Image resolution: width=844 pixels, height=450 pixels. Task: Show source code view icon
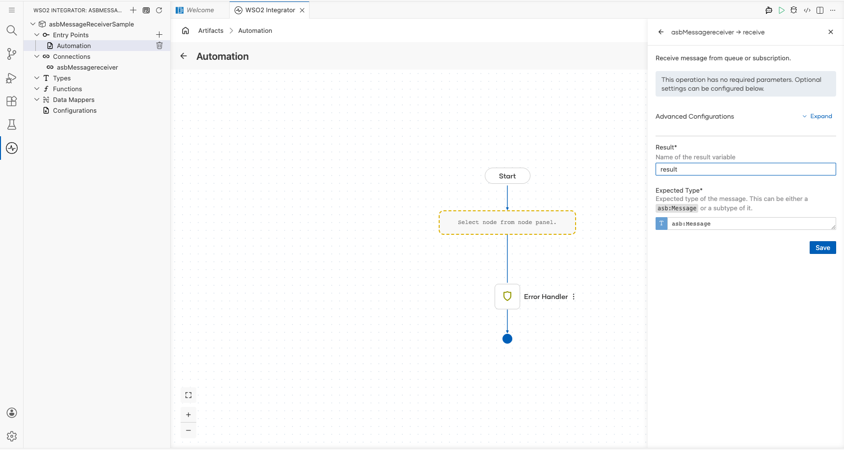click(x=807, y=10)
